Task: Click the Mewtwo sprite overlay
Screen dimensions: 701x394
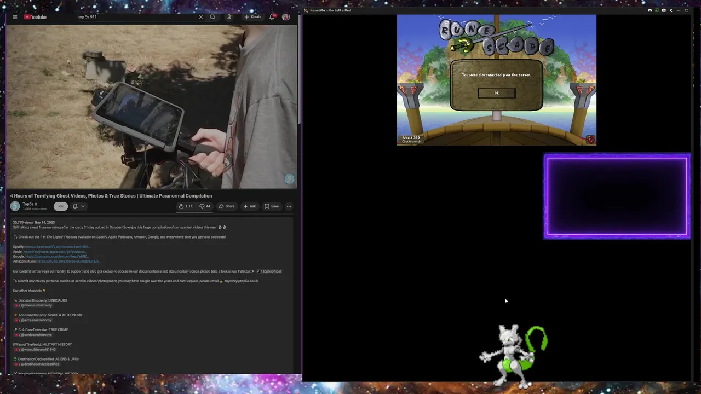Action: tap(513, 356)
